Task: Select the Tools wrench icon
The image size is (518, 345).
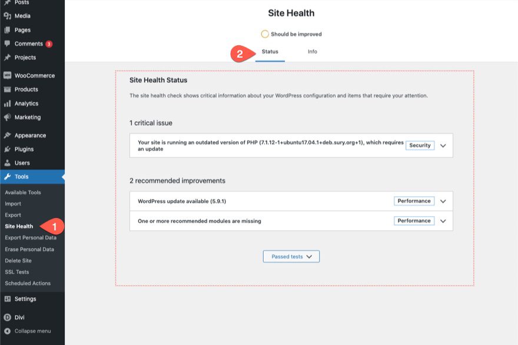Action: tap(8, 177)
